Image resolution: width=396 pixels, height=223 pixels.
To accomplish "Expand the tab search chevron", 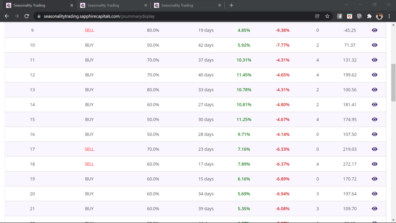I will click(346, 5).
